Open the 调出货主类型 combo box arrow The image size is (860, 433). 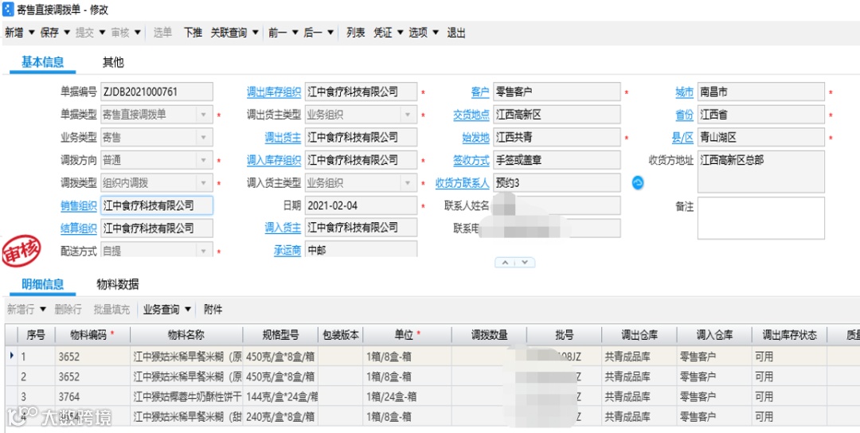(408, 115)
